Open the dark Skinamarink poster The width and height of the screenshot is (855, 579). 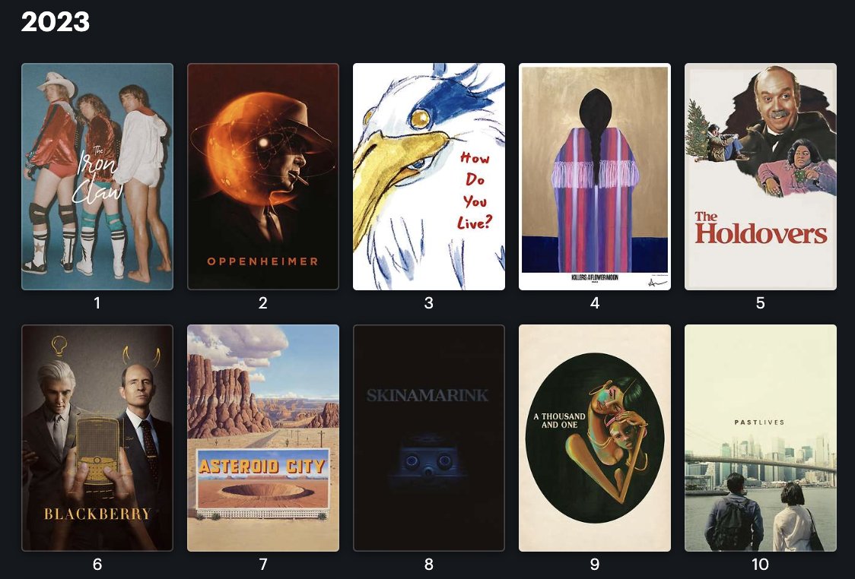[x=428, y=438]
